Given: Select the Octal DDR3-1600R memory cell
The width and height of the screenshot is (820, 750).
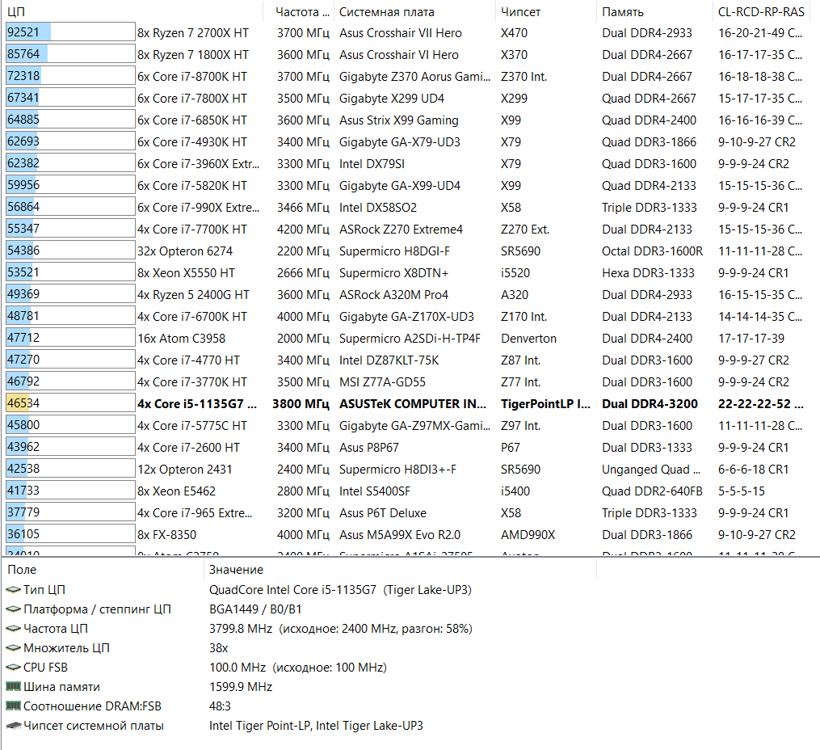Looking at the screenshot, I should [652, 251].
